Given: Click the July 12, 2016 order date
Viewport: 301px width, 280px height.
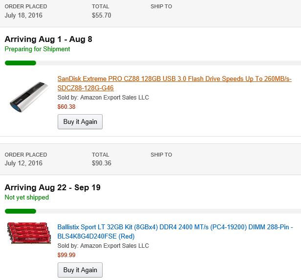Looking at the screenshot, I should 23,163.
